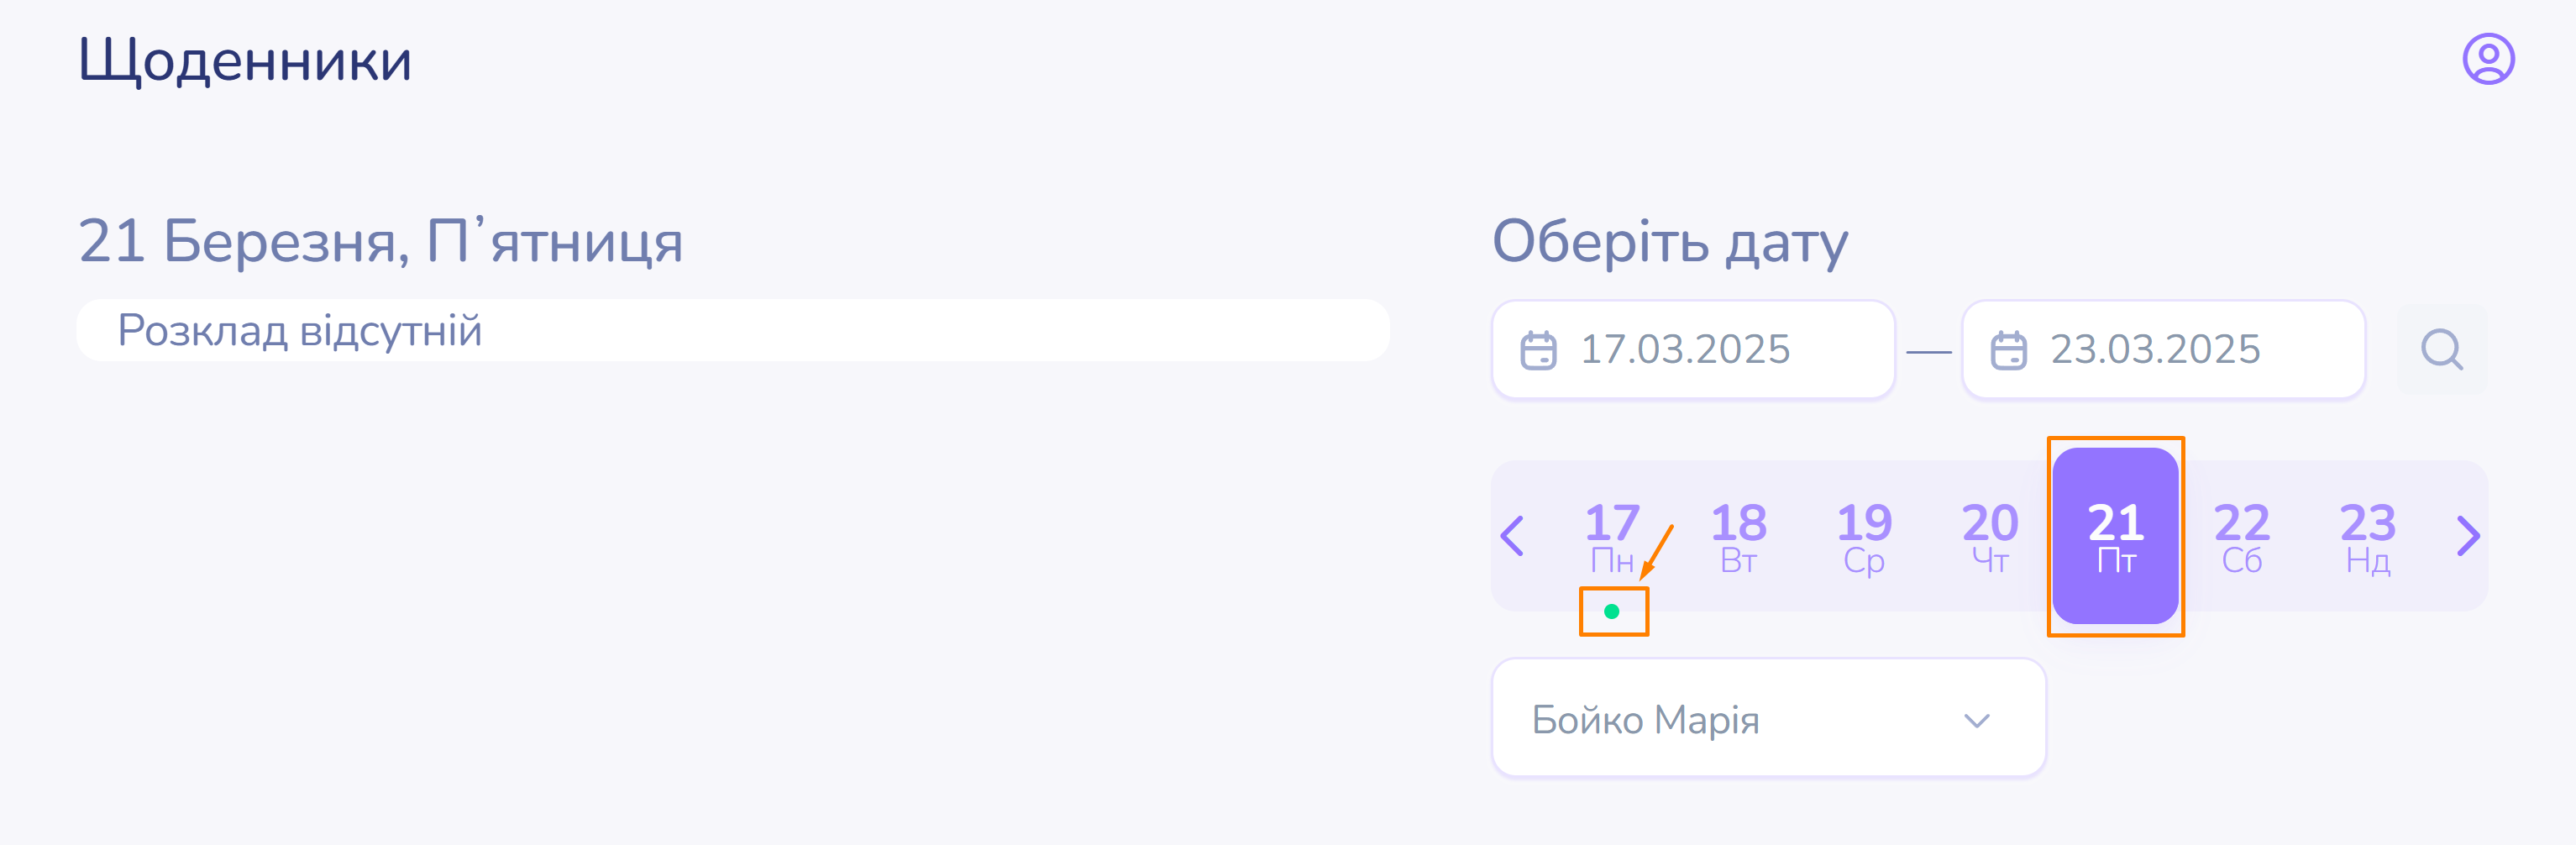The image size is (2576, 845).
Task: Go to next week arrow
Action: (x=2467, y=536)
